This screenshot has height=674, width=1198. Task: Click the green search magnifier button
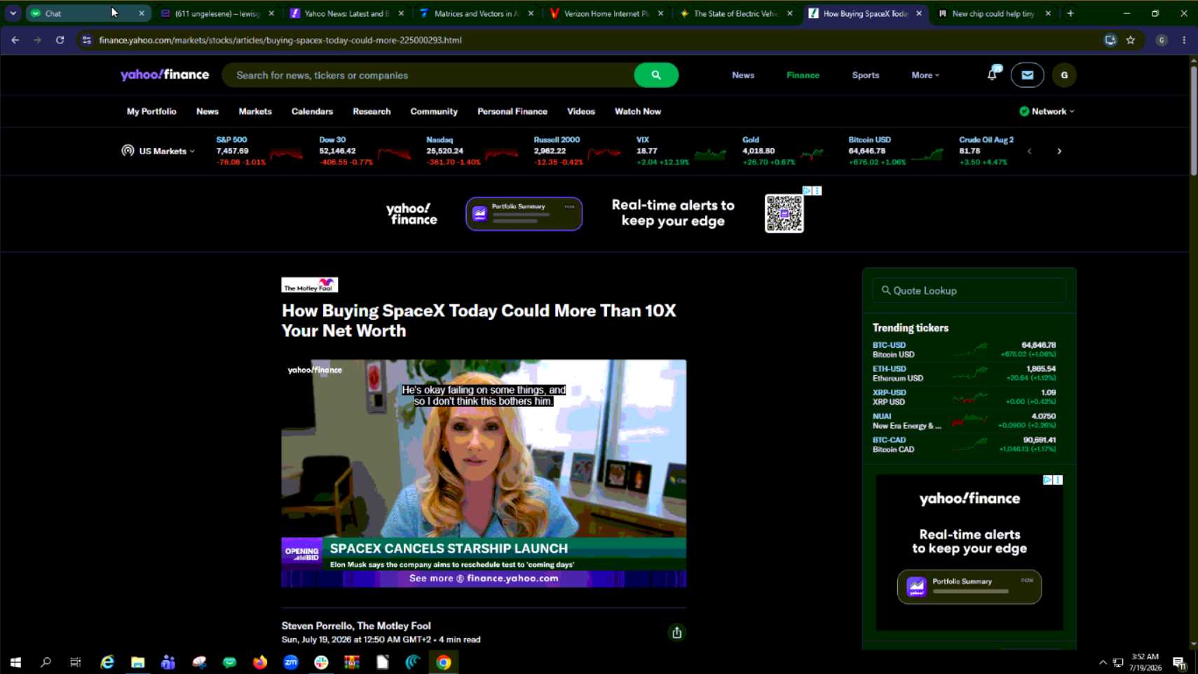click(x=655, y=75)
